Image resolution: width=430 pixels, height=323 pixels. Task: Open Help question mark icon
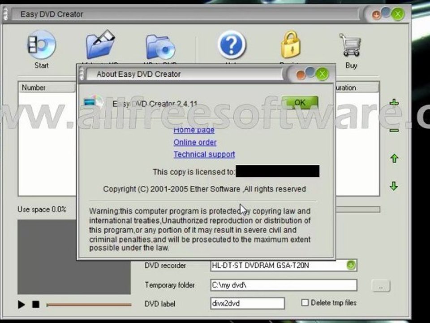232,44
